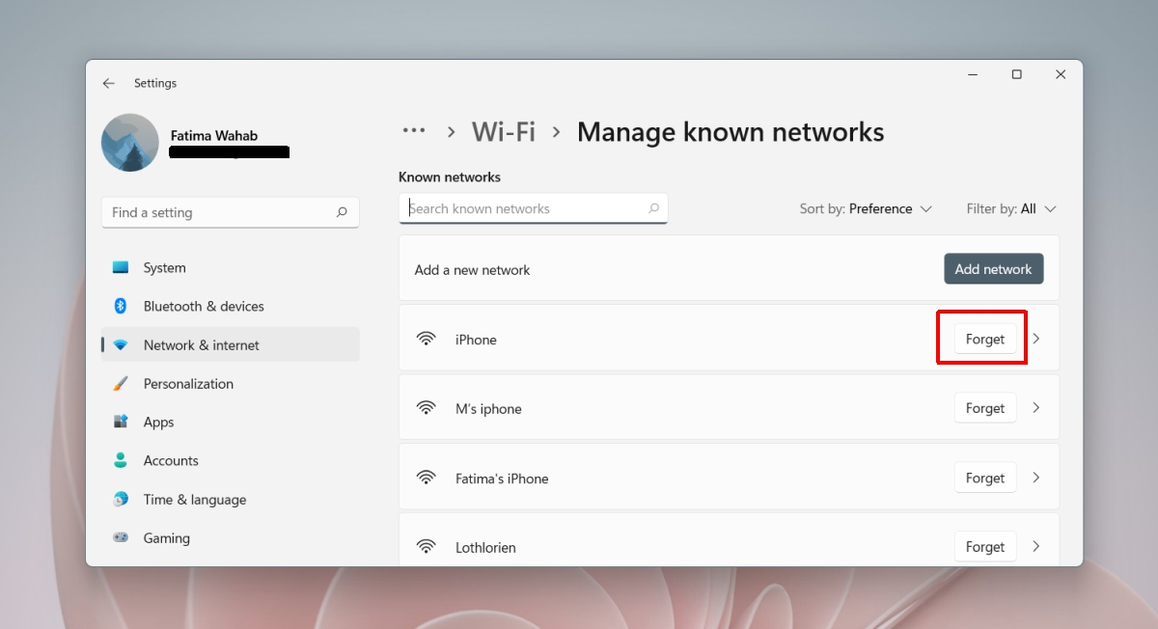This screenshot has height=629, width=1158.
Task: Forget the M's iphone network
Action: (984, 407)
